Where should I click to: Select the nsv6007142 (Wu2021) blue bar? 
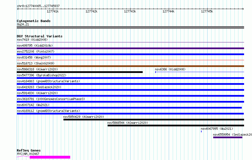[x=129, y=108]
